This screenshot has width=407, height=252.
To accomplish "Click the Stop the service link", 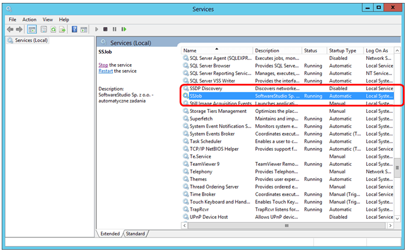I will click(x=103, y=65).
